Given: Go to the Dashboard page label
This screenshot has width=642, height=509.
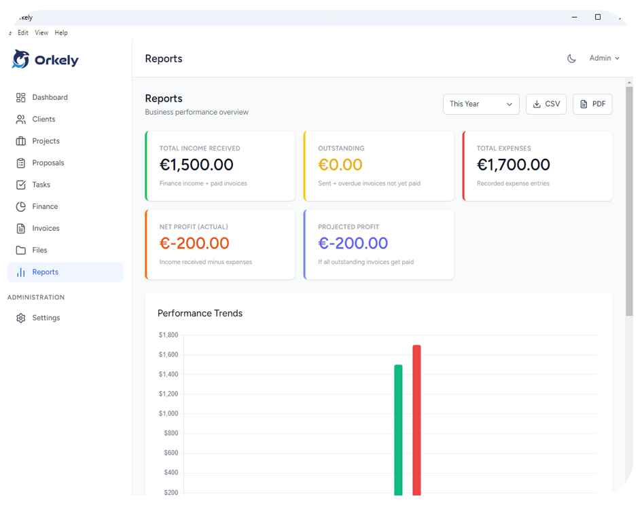Looking at the screenshot, I should (x=50, y=97).
